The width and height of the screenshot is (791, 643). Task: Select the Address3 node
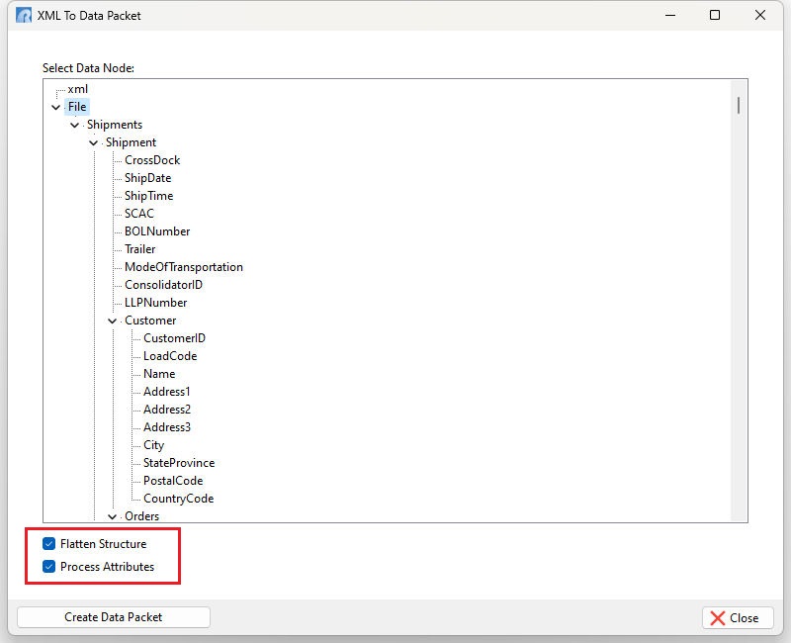click(x=167, y=427)
